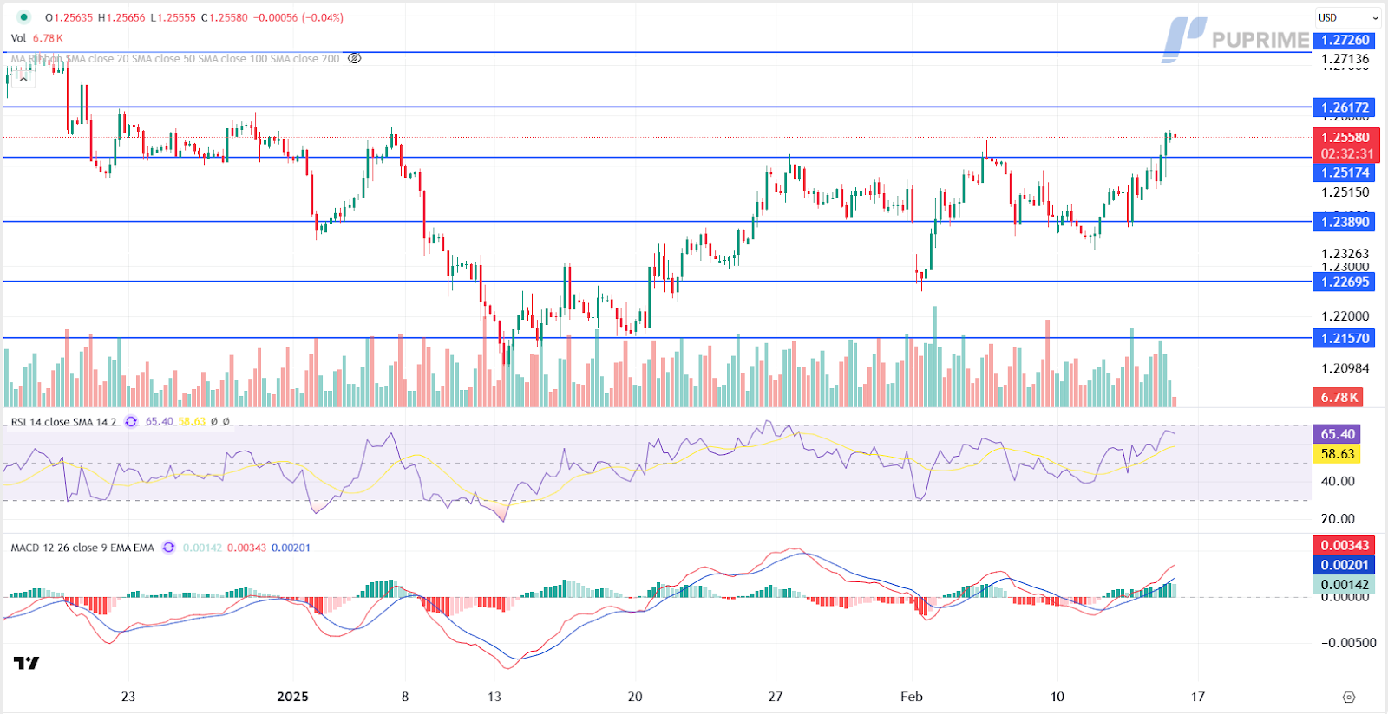Click the 27 date axis label

pyautogui.click(x=776, y=697)
